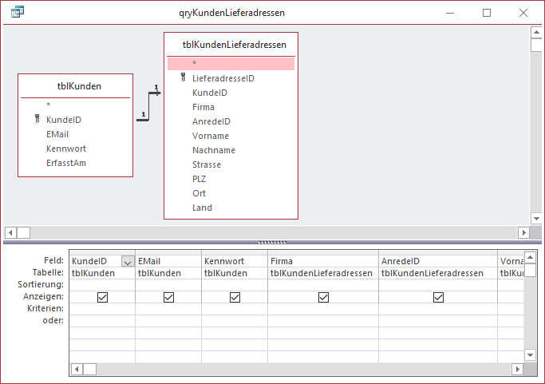
Task: Click the KundeID primary key icon in tblKunden
Action: (x=37, y=120)
